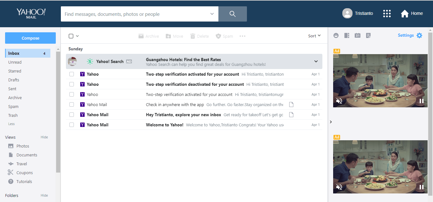The image size is (433, 202).
Task: Open the Settings gear icon
Action: [x=419, y=35]
